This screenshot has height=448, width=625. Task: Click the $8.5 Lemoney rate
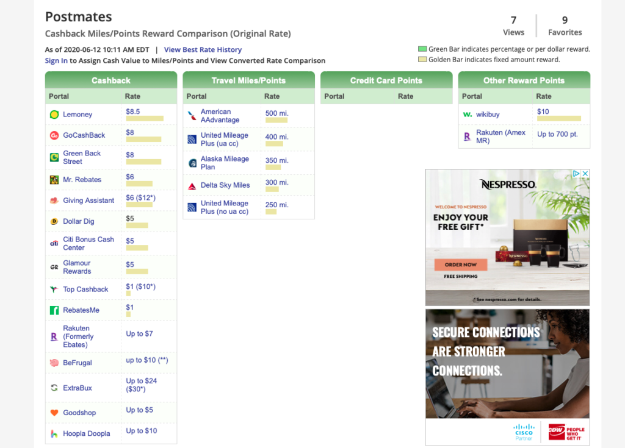pyautogui.click(x=132, y=112)
